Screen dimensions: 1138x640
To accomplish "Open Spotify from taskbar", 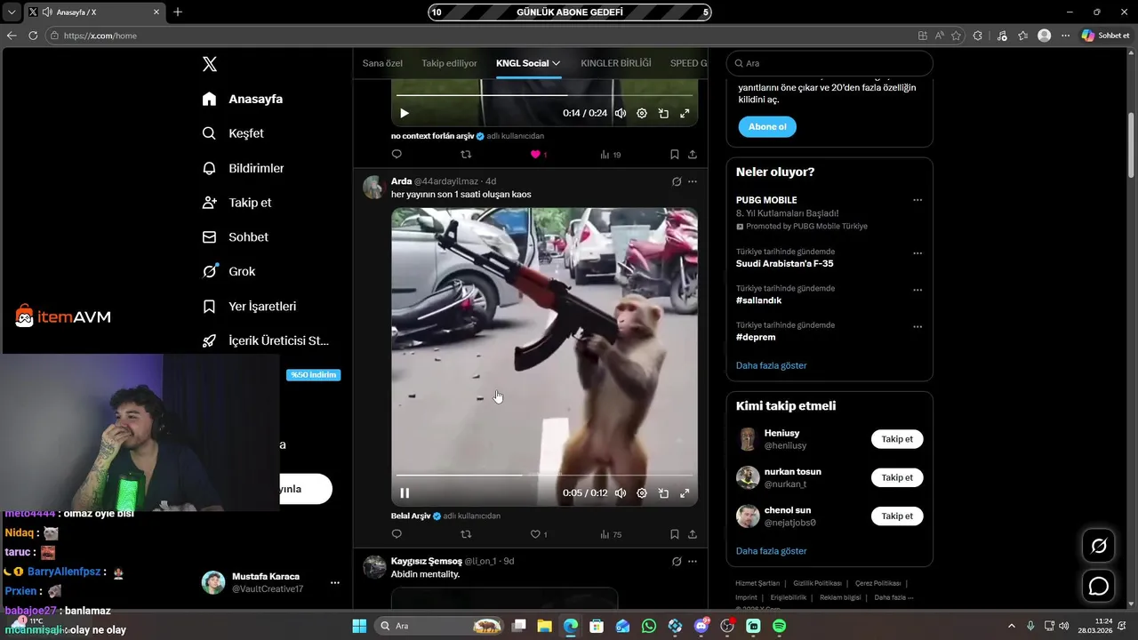I will [x=779, y=626].
